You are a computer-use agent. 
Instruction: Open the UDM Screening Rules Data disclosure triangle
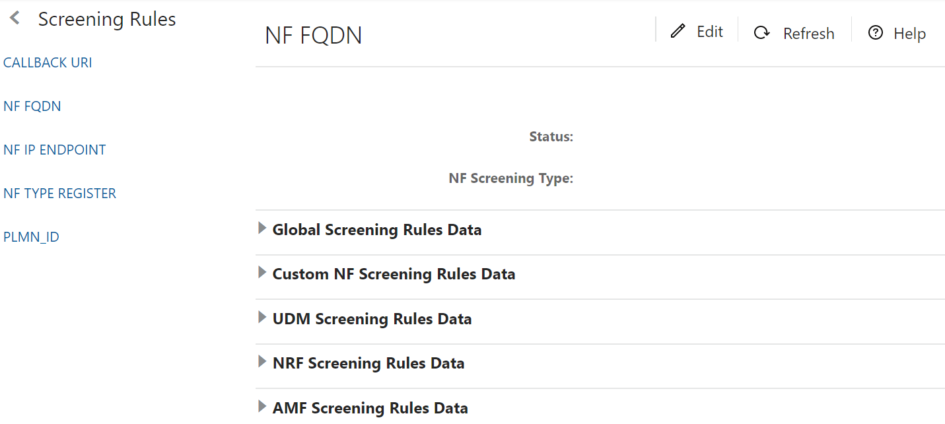(262, 317)
